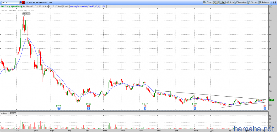Click the blue bulb icon under $-0.17

(145, 109)
